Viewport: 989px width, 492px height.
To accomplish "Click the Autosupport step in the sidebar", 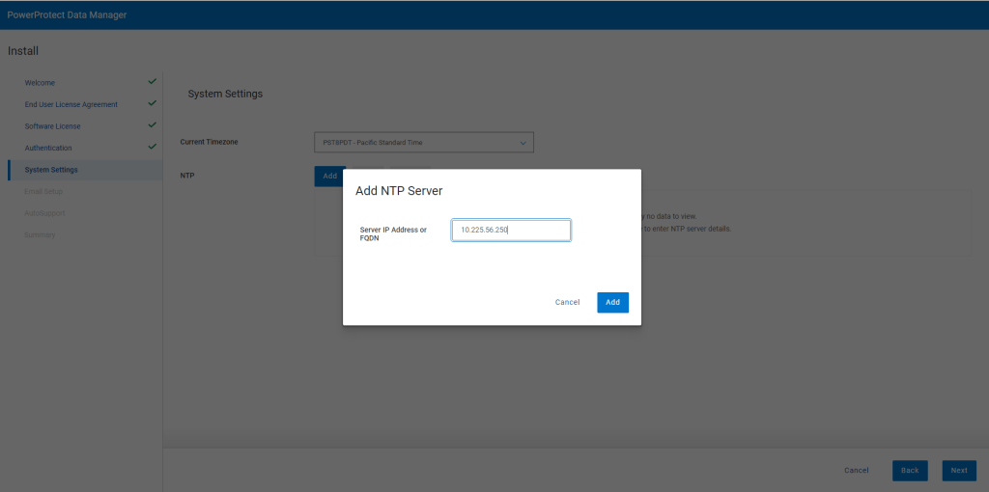I will 44,213.
